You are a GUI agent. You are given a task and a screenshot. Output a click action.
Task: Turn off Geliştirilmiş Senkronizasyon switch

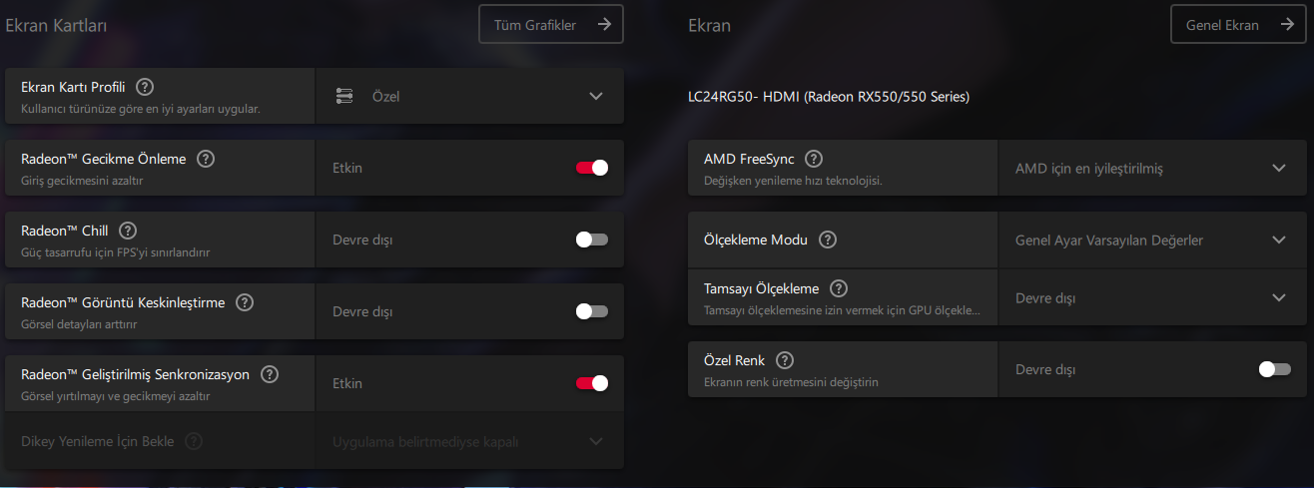point(591,383)
